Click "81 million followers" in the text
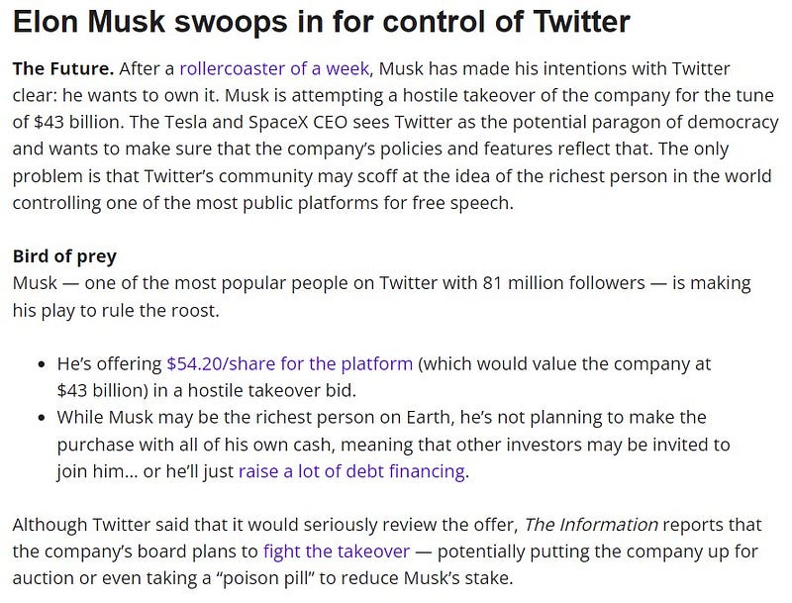 563,283
